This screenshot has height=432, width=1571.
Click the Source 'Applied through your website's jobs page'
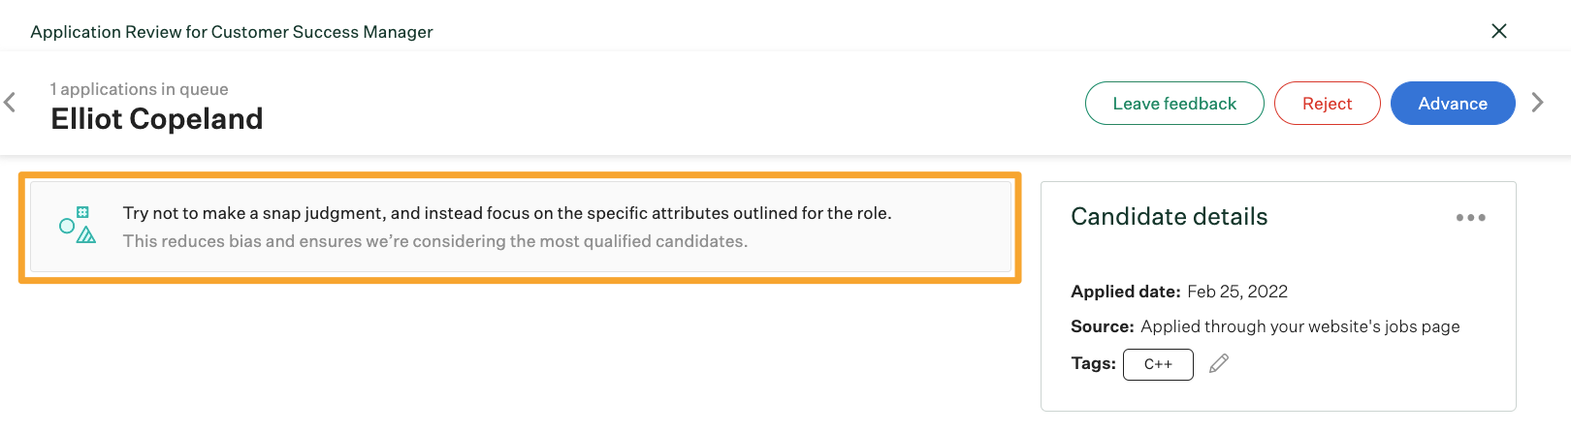click(x=1299, y=326)
